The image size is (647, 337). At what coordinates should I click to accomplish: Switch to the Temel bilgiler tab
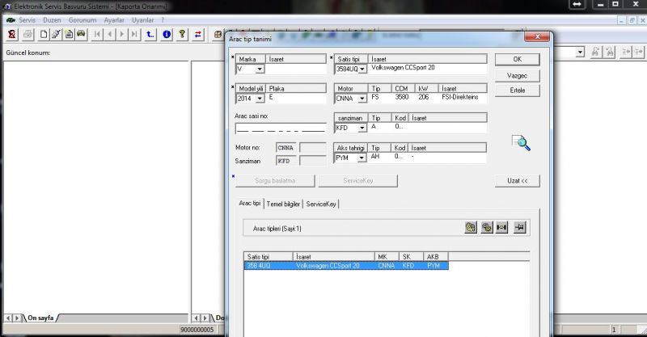coord(283,204)
